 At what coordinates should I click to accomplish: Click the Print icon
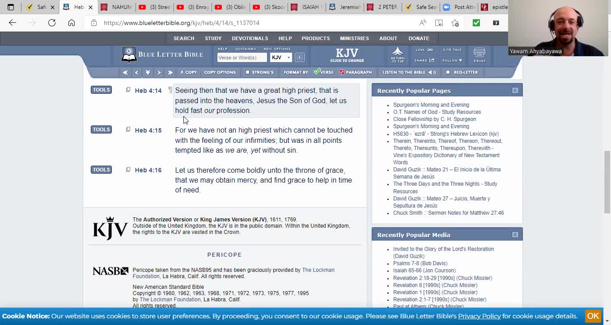479,55
